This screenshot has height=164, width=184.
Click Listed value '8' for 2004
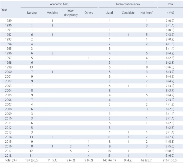coord(110,90)
